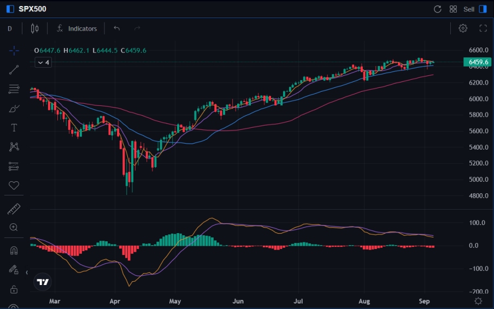494x309 pixels.
Task: Open the Indicators dialog
Action: click(x=77, y=28)
